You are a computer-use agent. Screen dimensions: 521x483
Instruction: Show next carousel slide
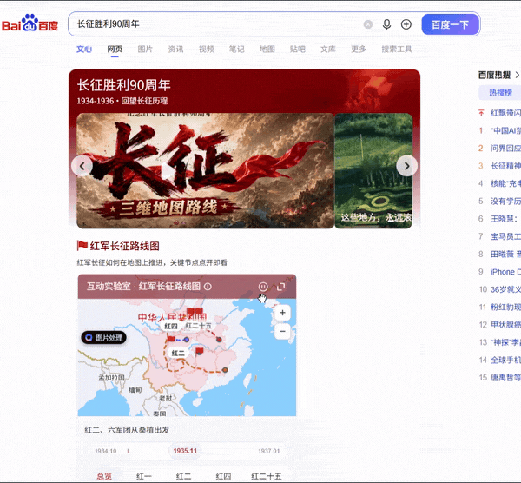tap(406, 166)
